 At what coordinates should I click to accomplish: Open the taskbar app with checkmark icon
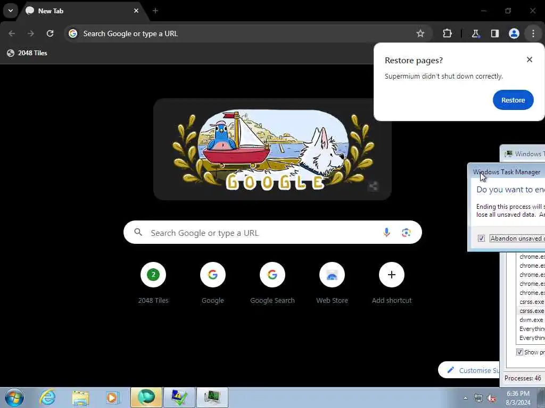pyautogui.click(x=179, y=397)
